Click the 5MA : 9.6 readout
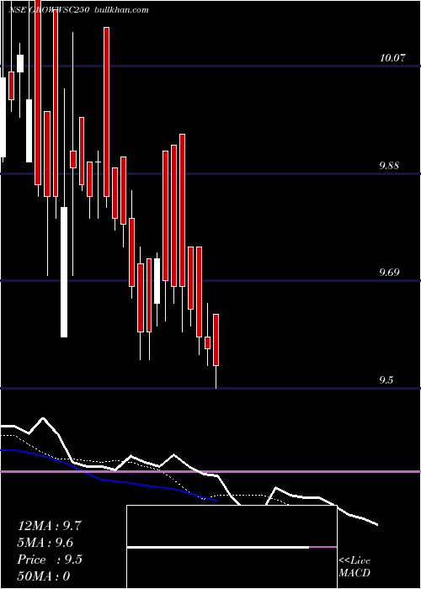 click(x=45, y=543)
